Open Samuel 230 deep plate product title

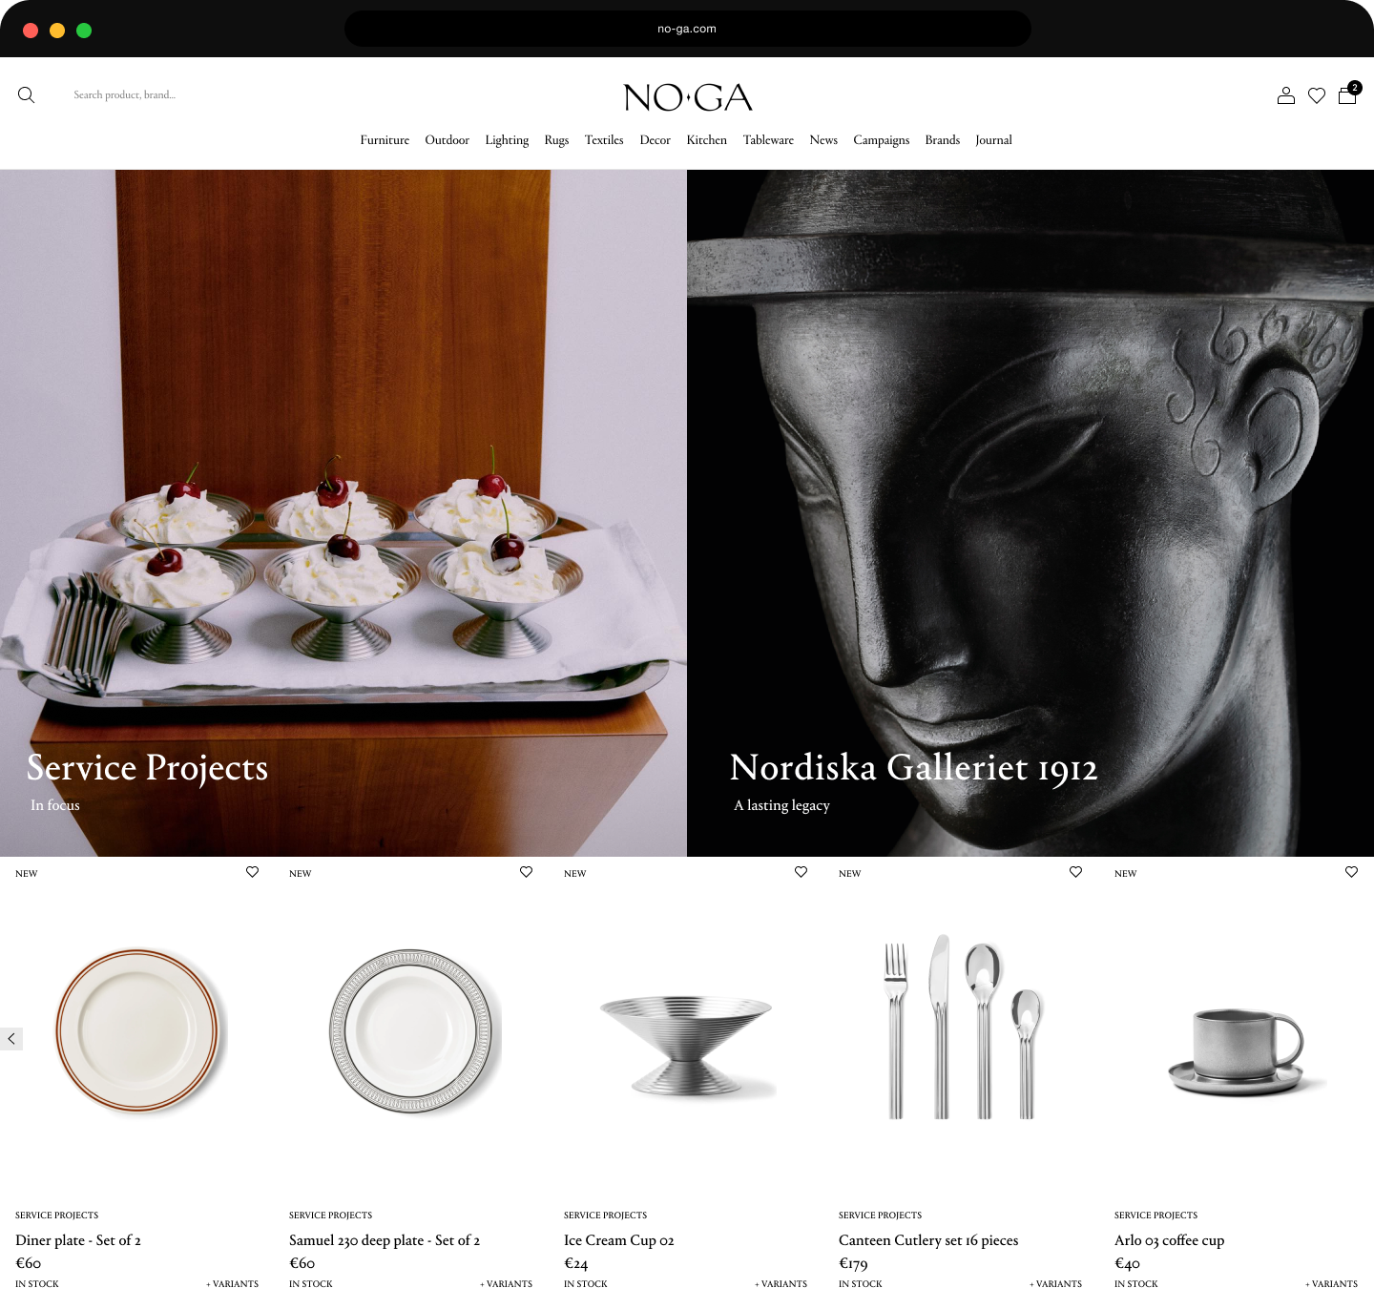(x=385, y=1240)
